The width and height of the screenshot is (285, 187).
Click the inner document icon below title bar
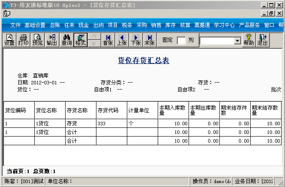(7, 13)
